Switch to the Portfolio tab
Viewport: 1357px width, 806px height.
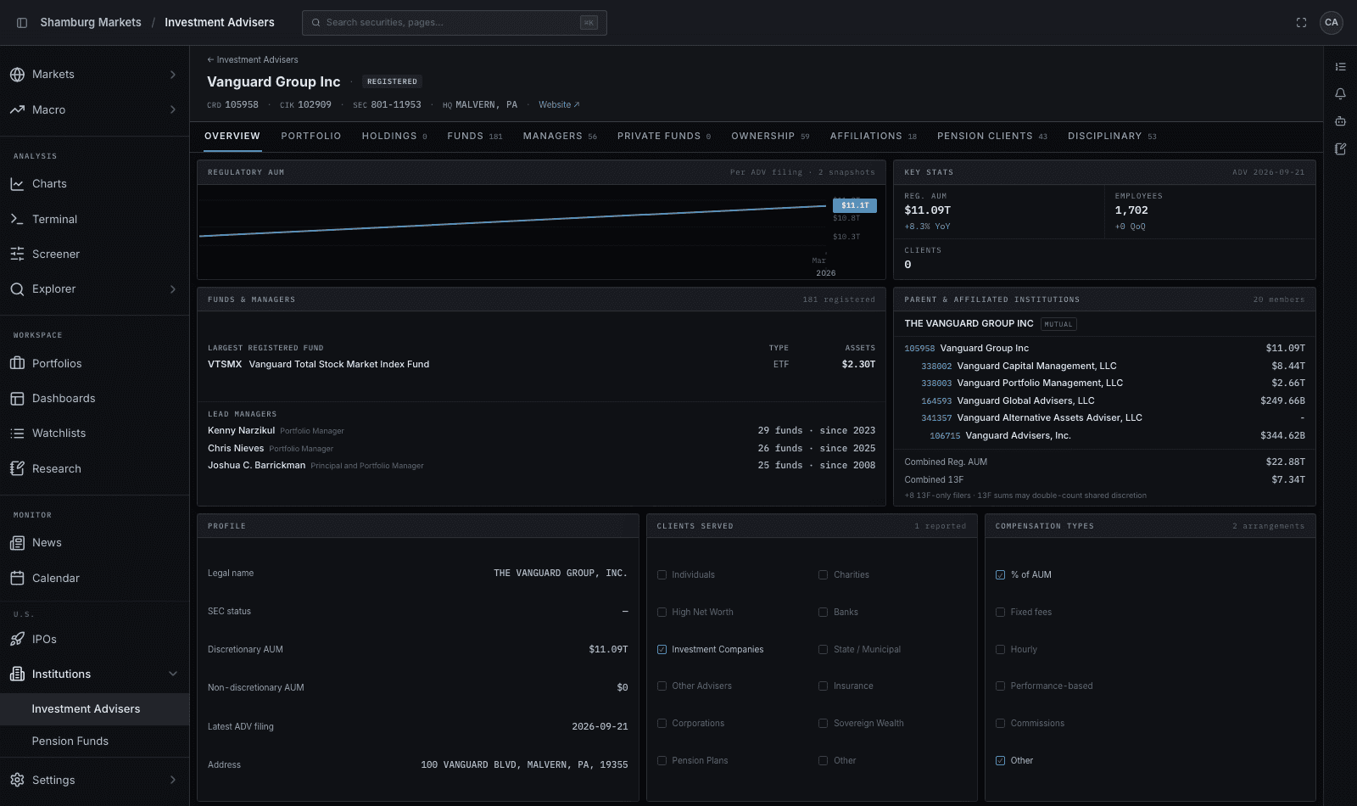(311, 137)
